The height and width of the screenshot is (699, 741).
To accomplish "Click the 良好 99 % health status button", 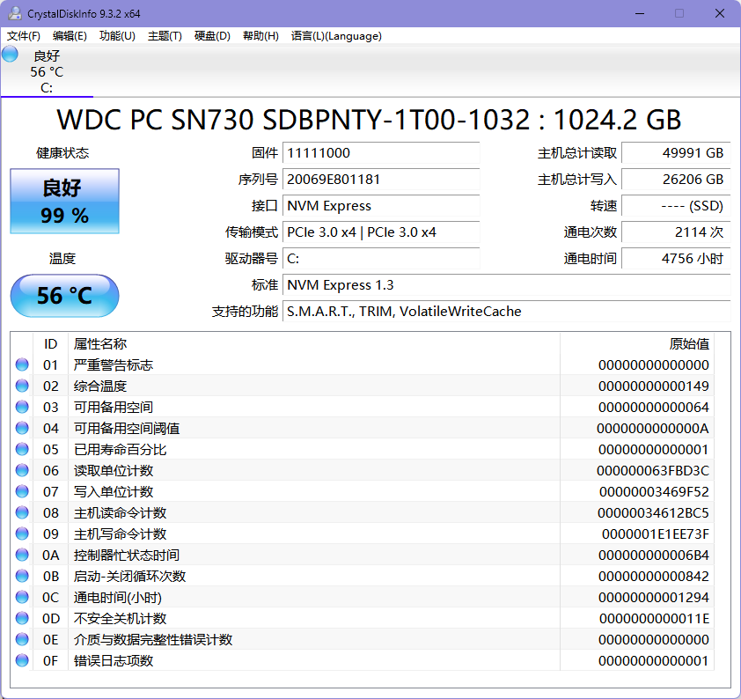I will click(64, 202).
